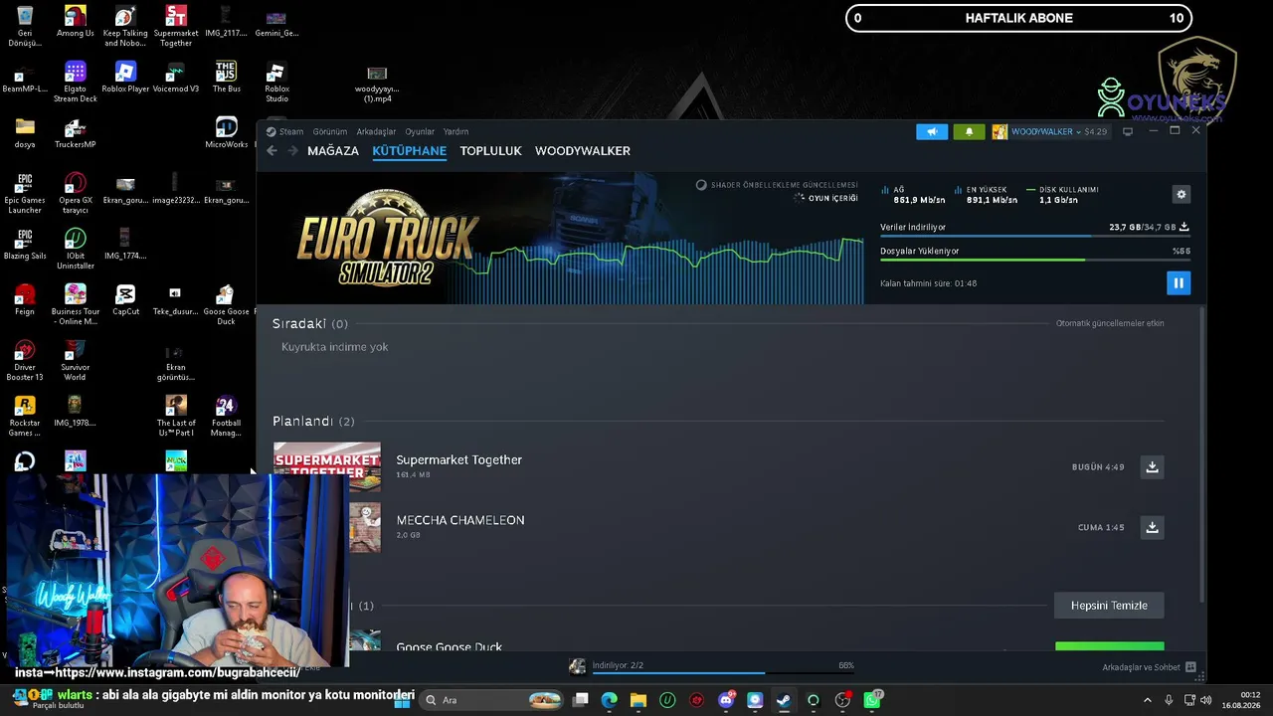Select the Geri Dönüşüm recycle bin icon
Viewport: 1273px width, 716px height.
point(25,27)
